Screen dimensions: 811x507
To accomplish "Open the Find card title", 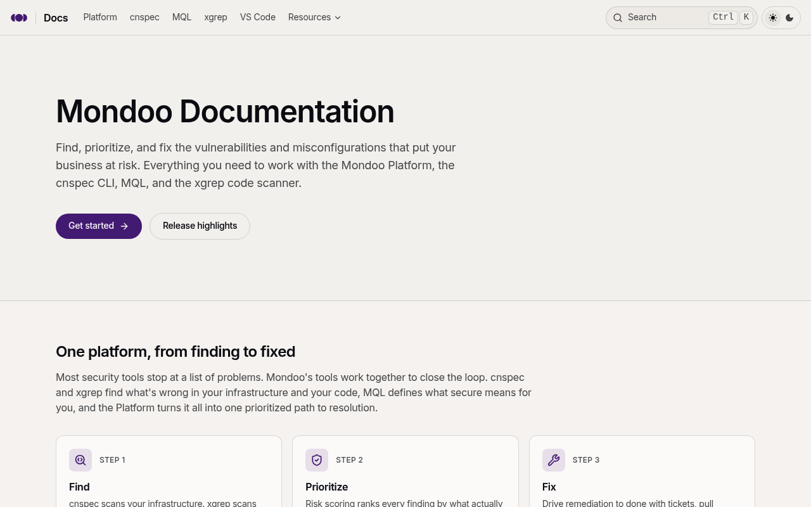I will point(79,487).
